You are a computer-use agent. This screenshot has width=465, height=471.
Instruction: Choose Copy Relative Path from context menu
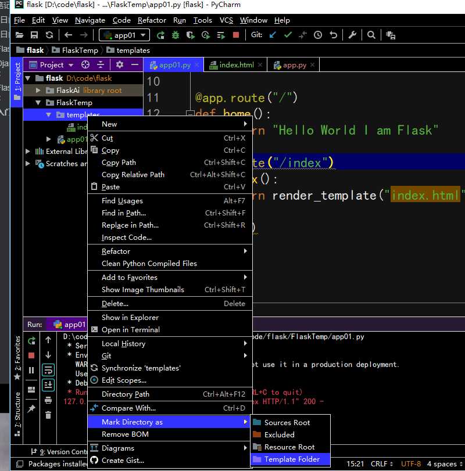point(133,175)
